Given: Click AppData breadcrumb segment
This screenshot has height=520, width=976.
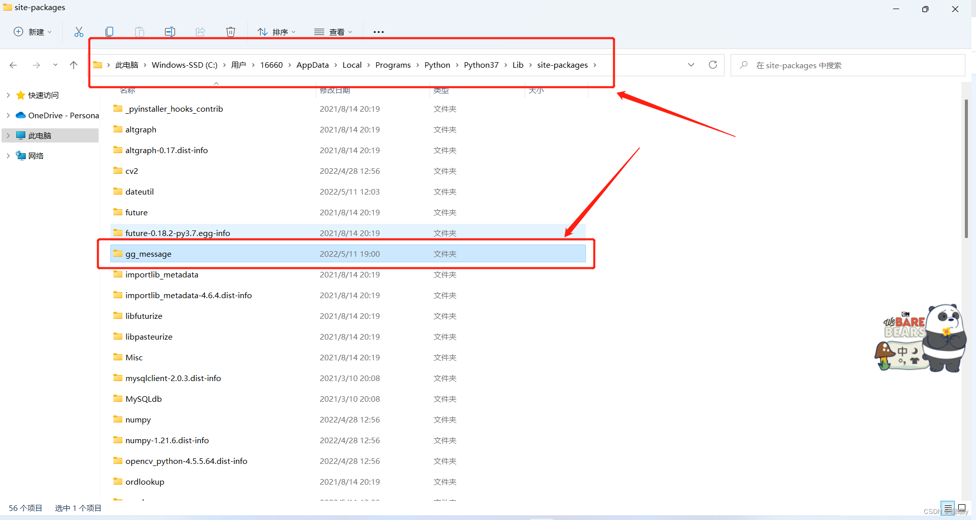Looking at the screenshot, I should click(x=313, y=65).
